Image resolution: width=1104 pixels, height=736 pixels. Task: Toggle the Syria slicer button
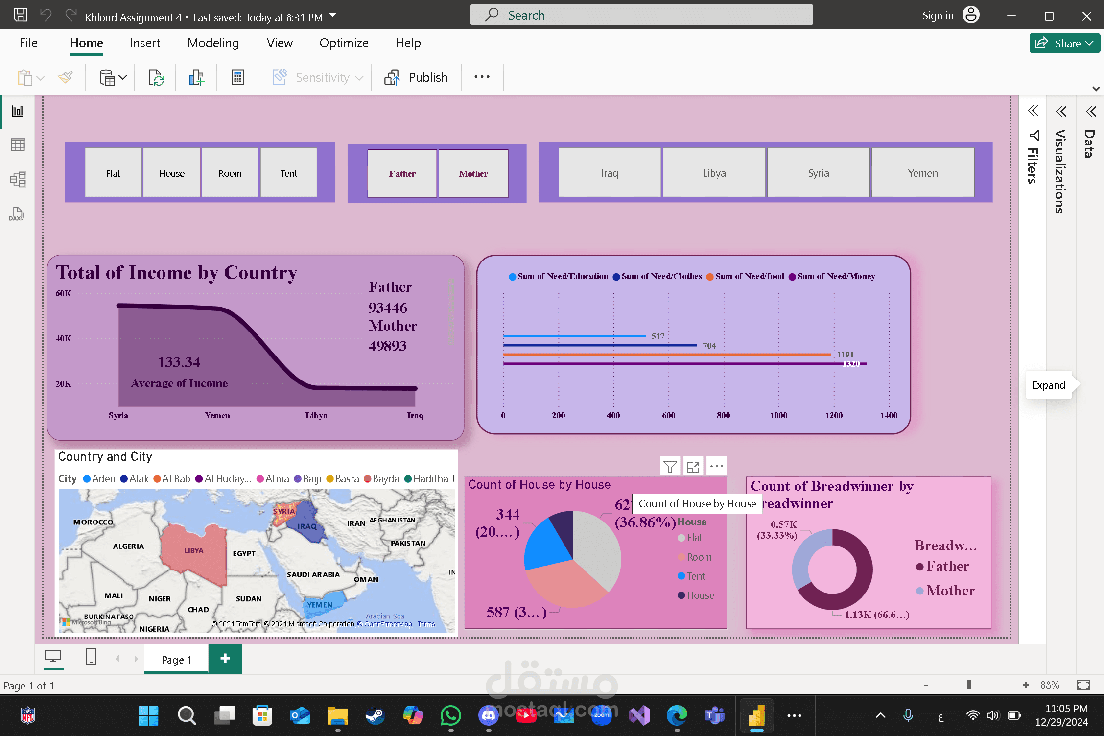pos(819,173)
